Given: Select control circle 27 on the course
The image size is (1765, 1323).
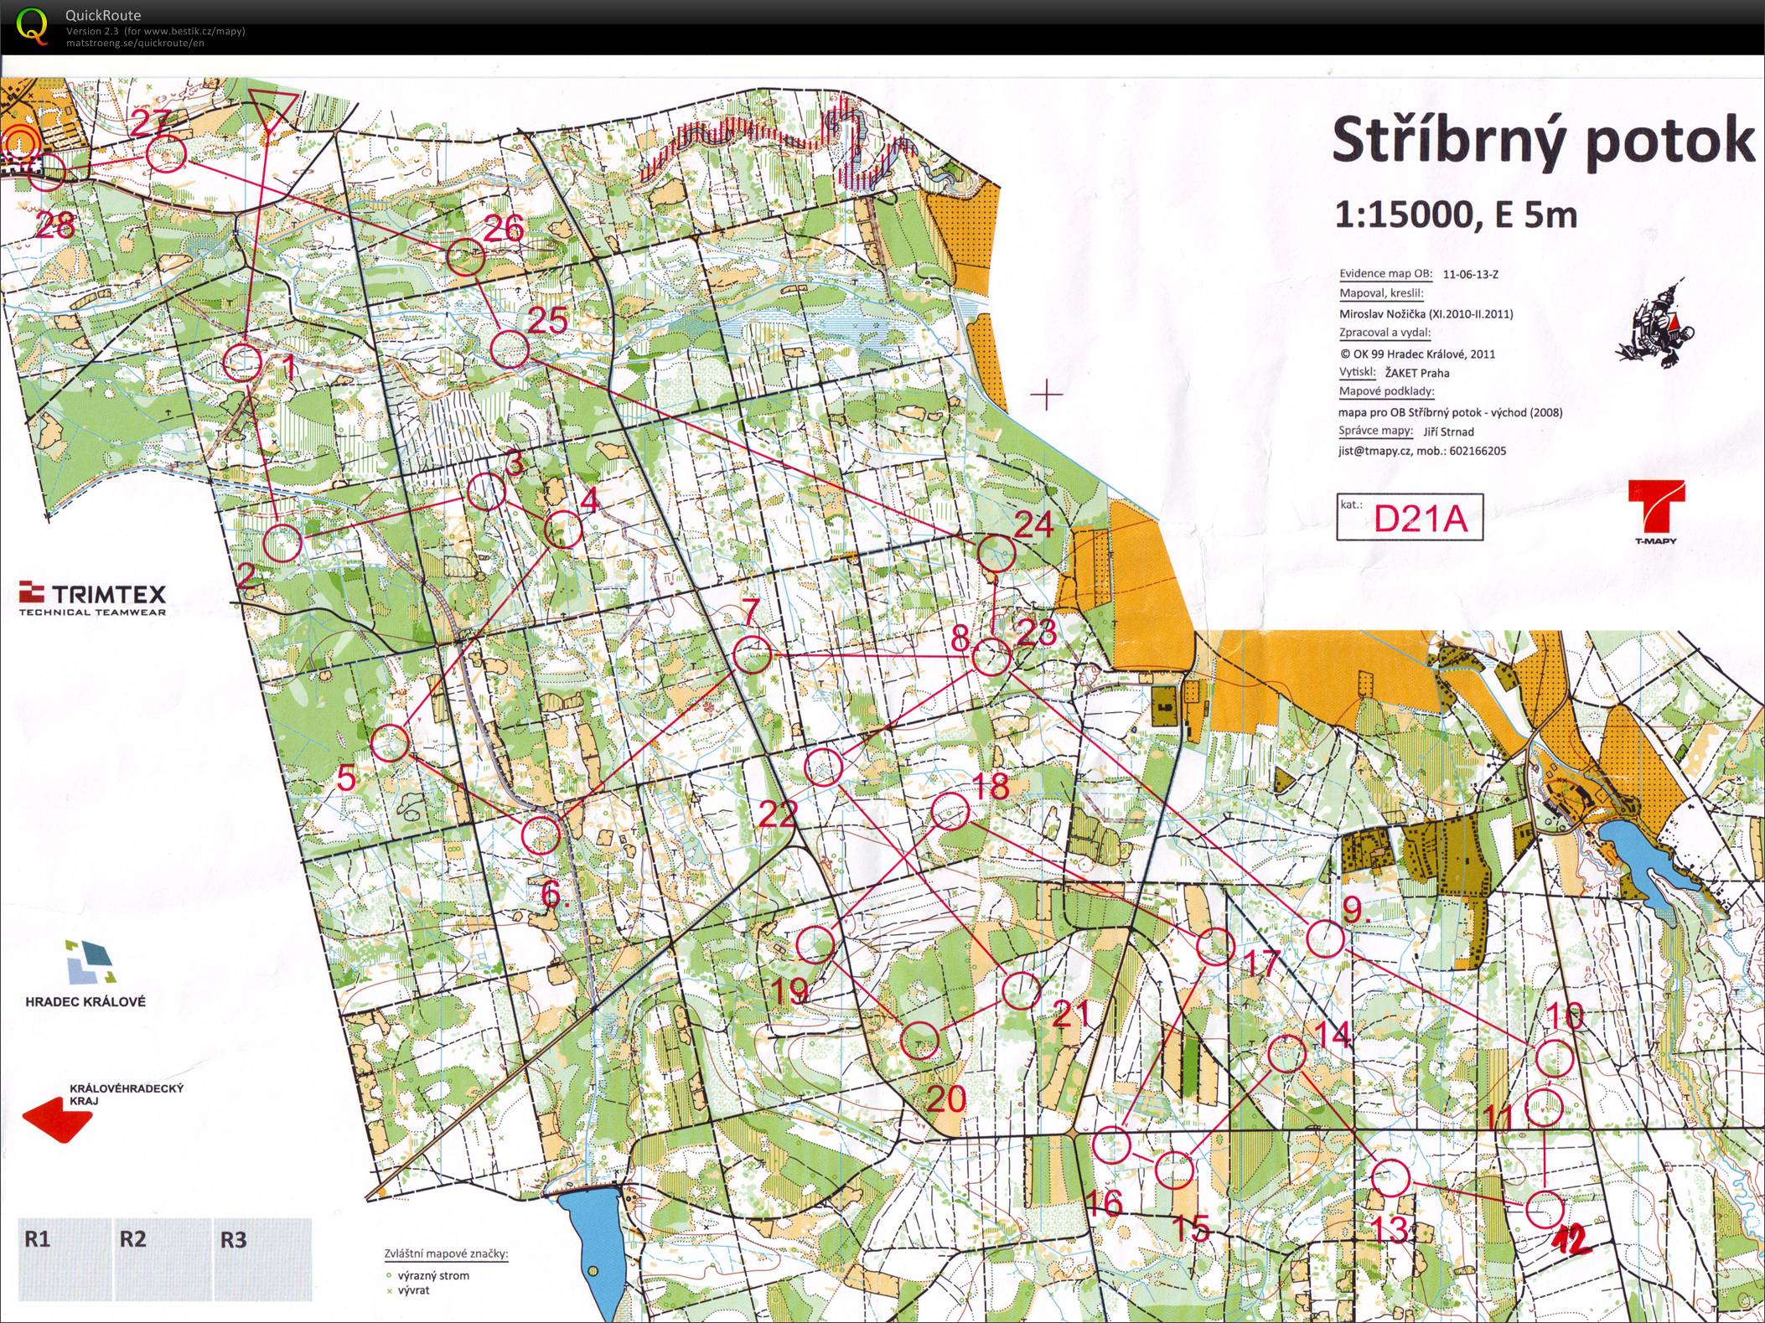Looking at the screenshot, I should 165,154.
